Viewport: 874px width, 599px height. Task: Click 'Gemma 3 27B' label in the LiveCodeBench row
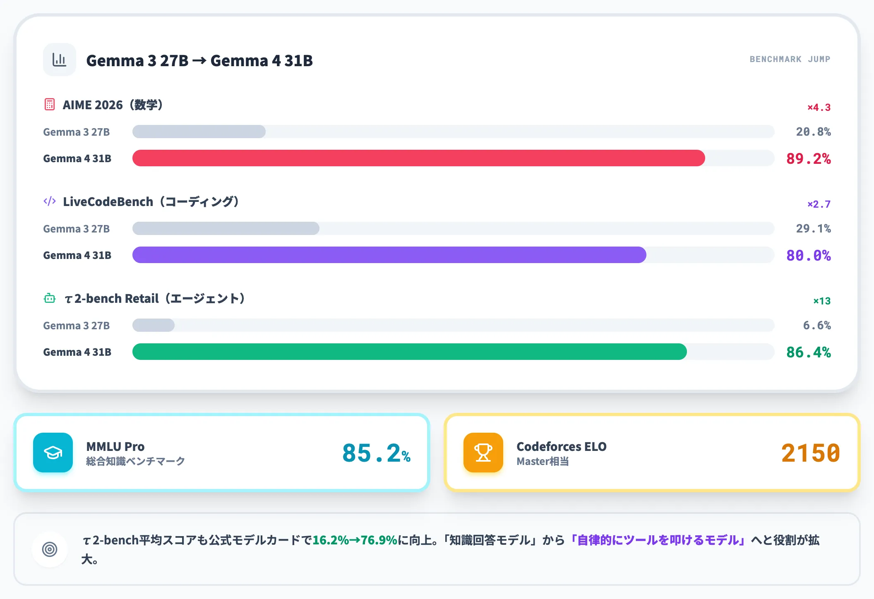pyautogui.click(x=77, y=229)
